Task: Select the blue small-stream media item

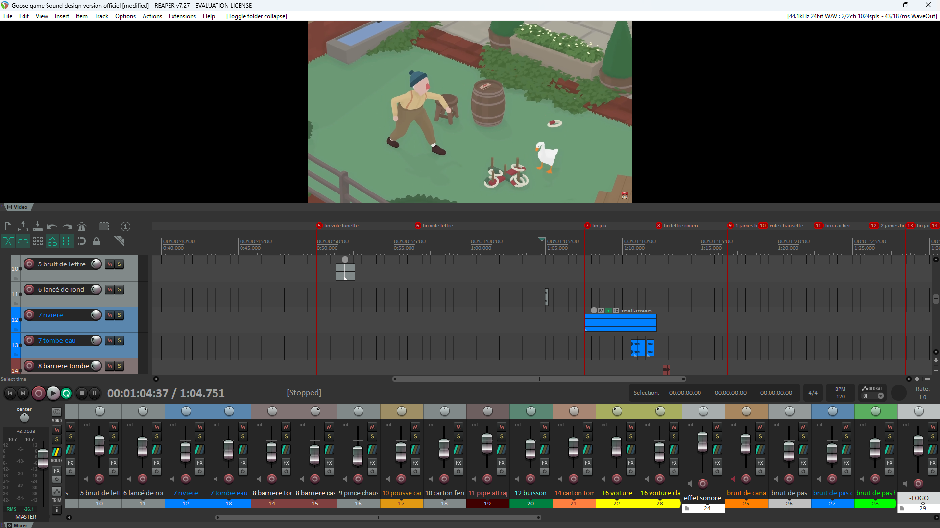Action: click(620, 323)
